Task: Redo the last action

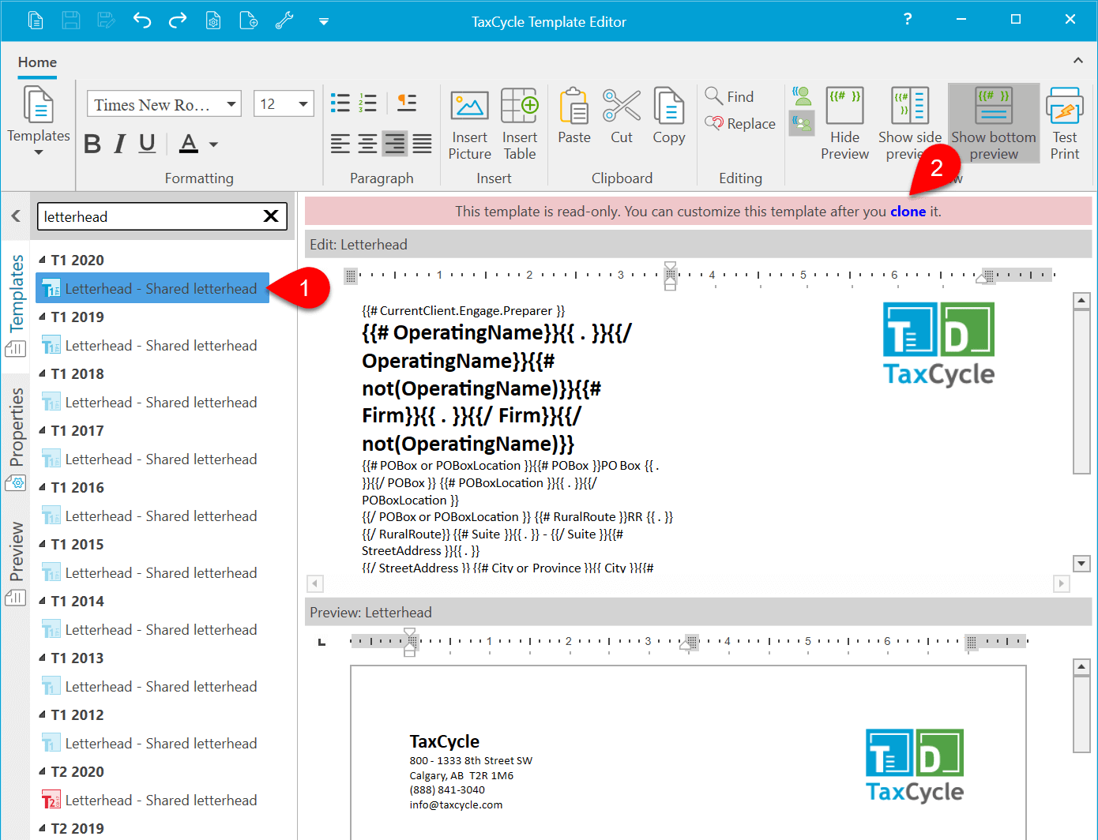Action: [178, 21]
